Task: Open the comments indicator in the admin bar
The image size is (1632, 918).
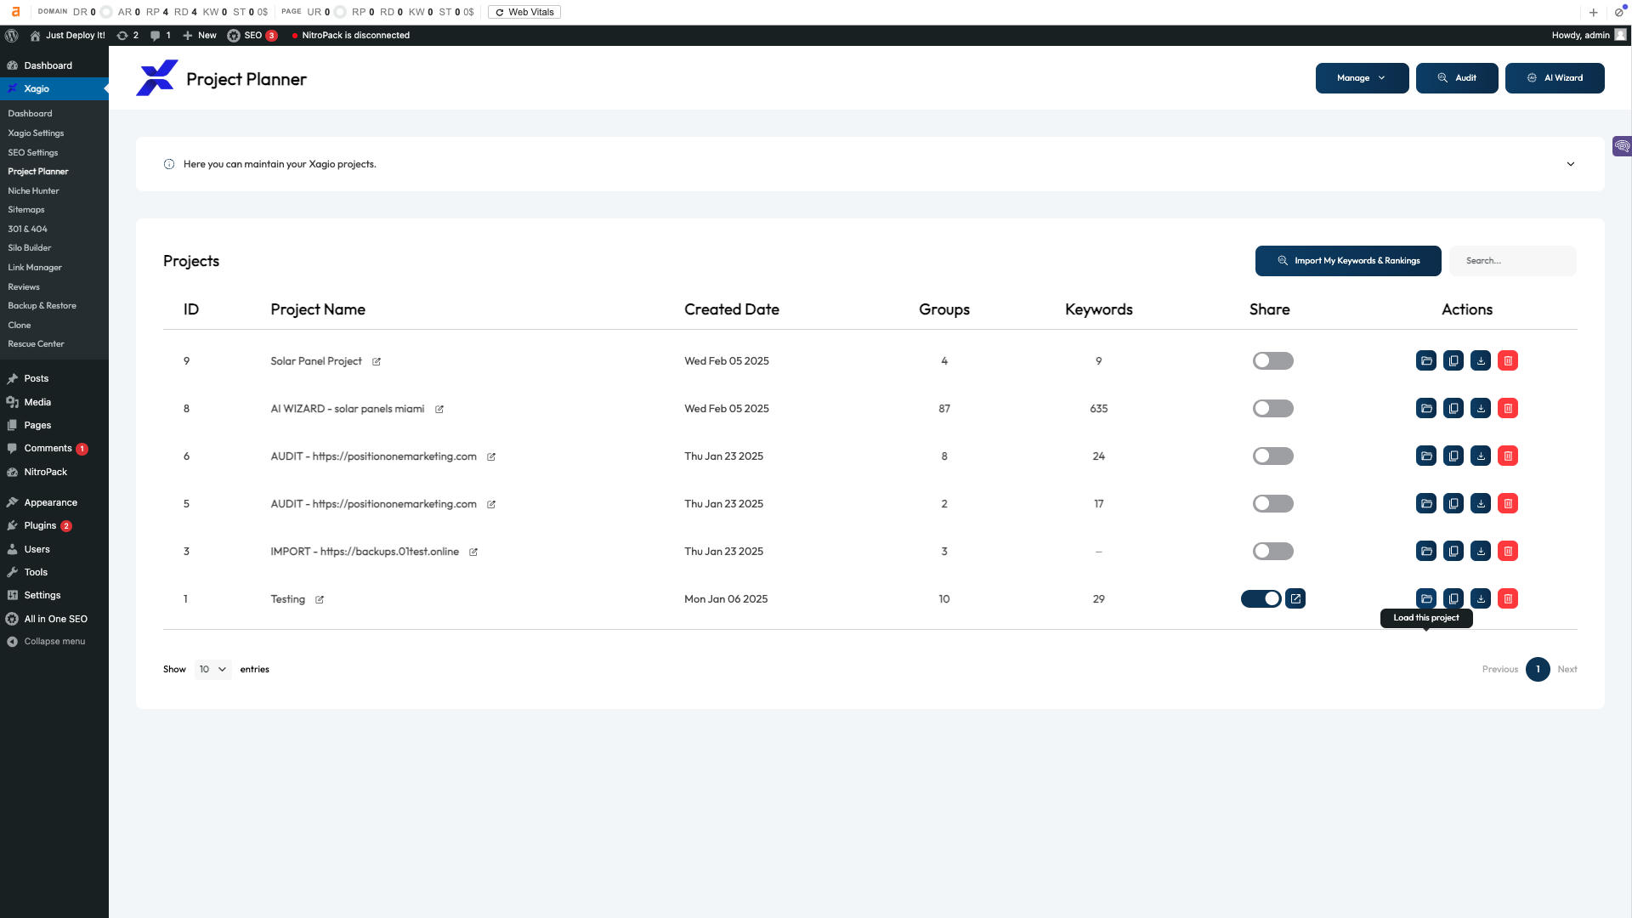Action: pos(161,36)
